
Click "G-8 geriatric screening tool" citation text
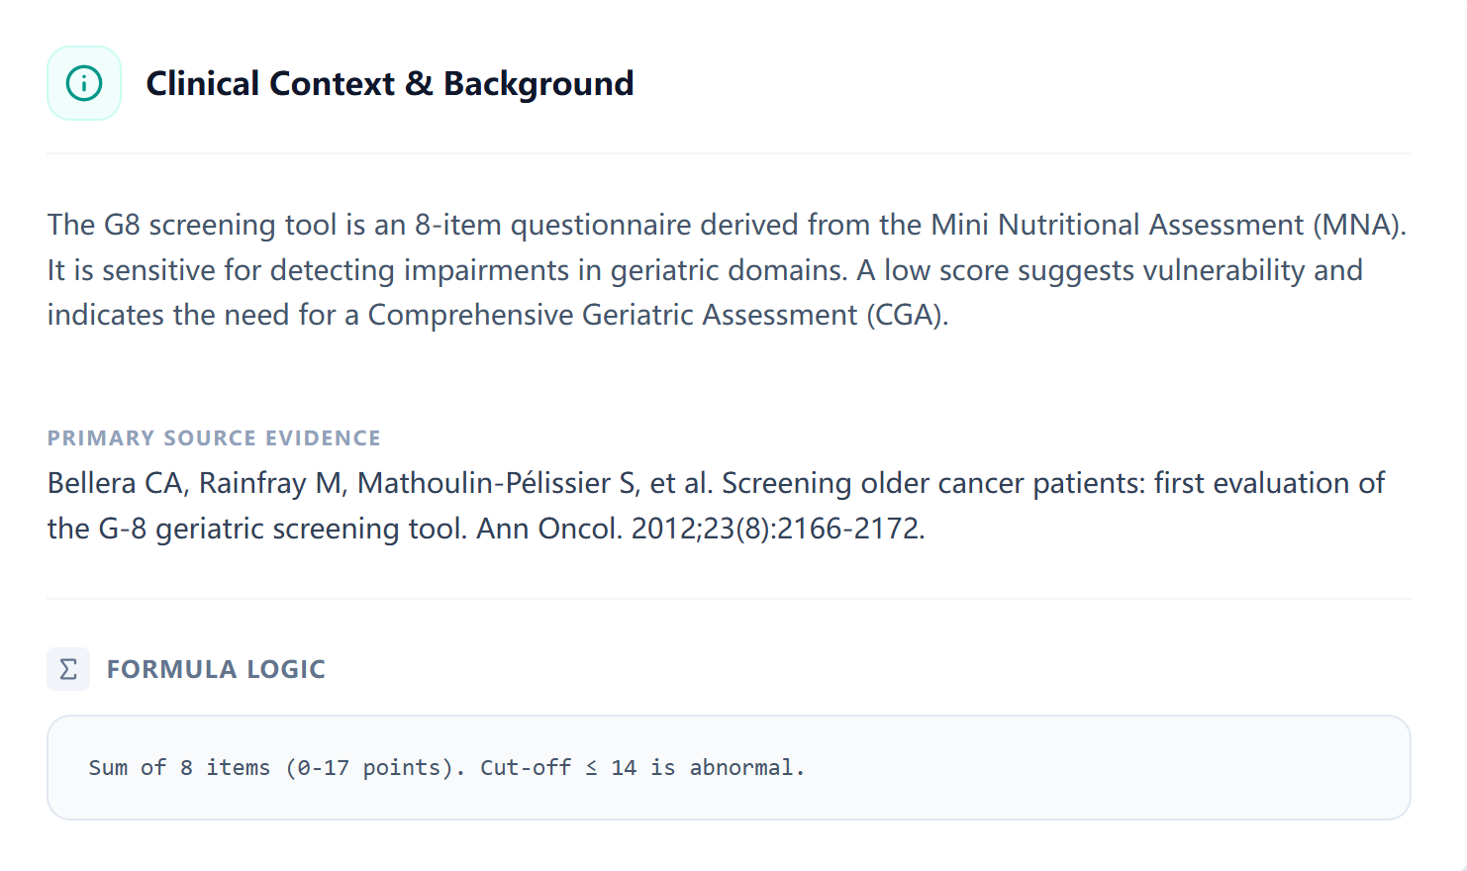click(x=282, y=529)
